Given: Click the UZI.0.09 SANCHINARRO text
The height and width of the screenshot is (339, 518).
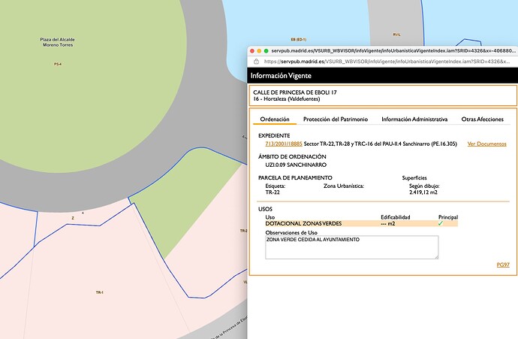Looking at the screenshot, I should [x=296, y=165].
